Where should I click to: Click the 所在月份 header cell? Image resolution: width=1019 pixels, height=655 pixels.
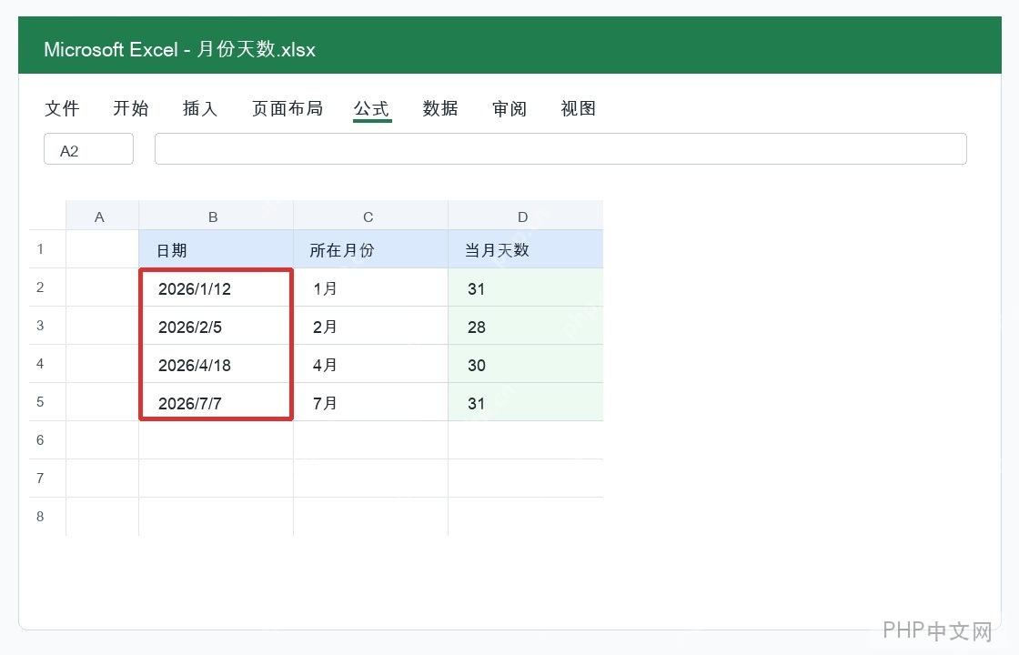click(x=370, y=249)
